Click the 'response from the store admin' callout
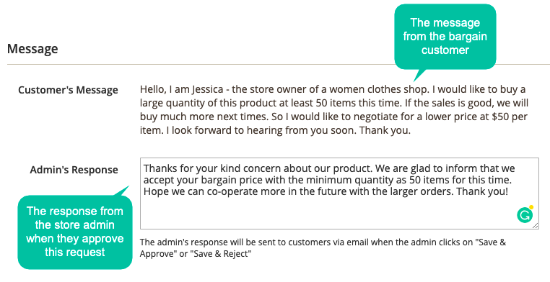This screenshot has height=282, width=550. [75, 232]
